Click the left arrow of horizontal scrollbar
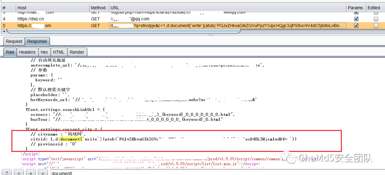Screen dimensions: 385x175 click(x=3, y=31)
